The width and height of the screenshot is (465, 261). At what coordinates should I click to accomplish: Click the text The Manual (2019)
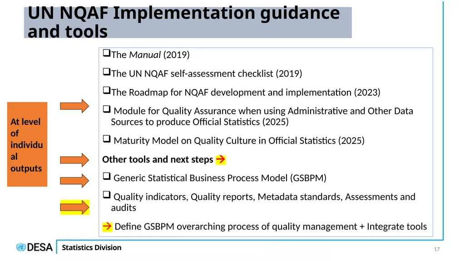(150, 55)
